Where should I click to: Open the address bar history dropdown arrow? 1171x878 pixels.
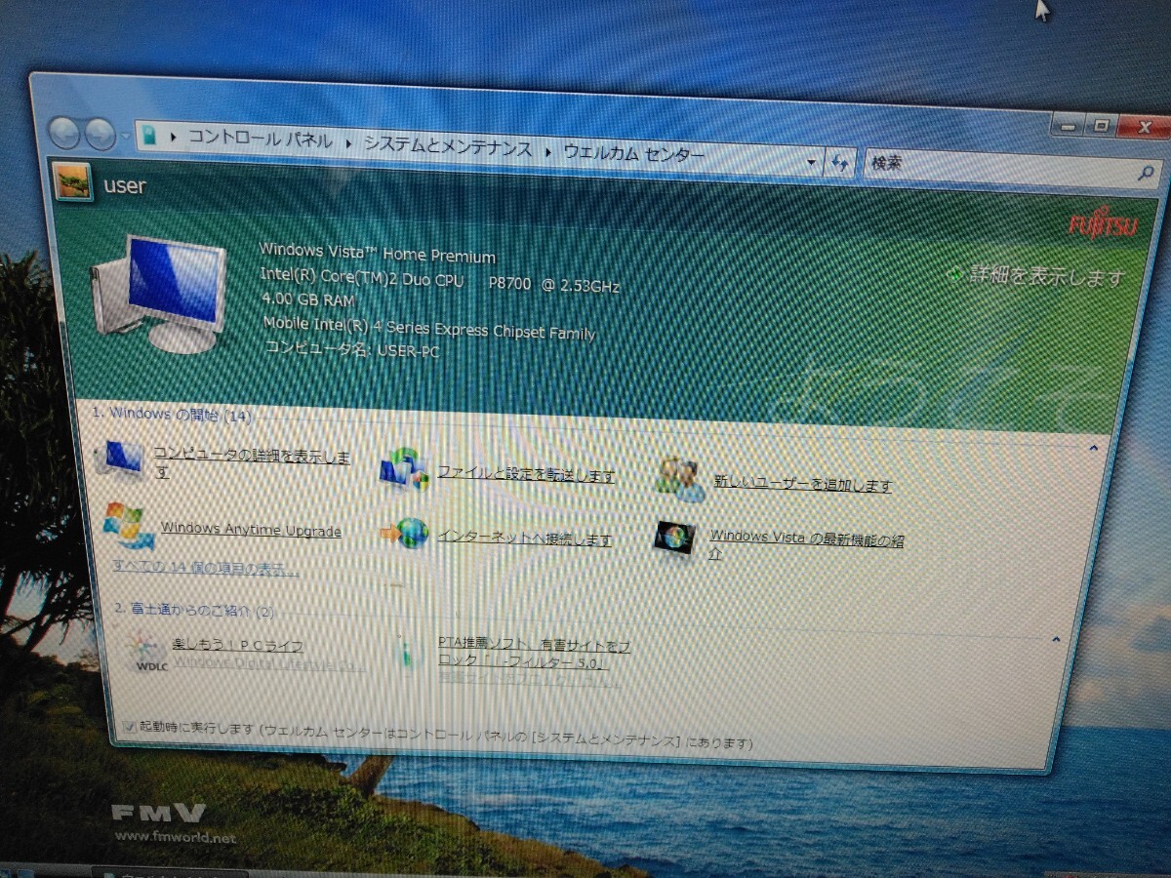click(812, 161)
